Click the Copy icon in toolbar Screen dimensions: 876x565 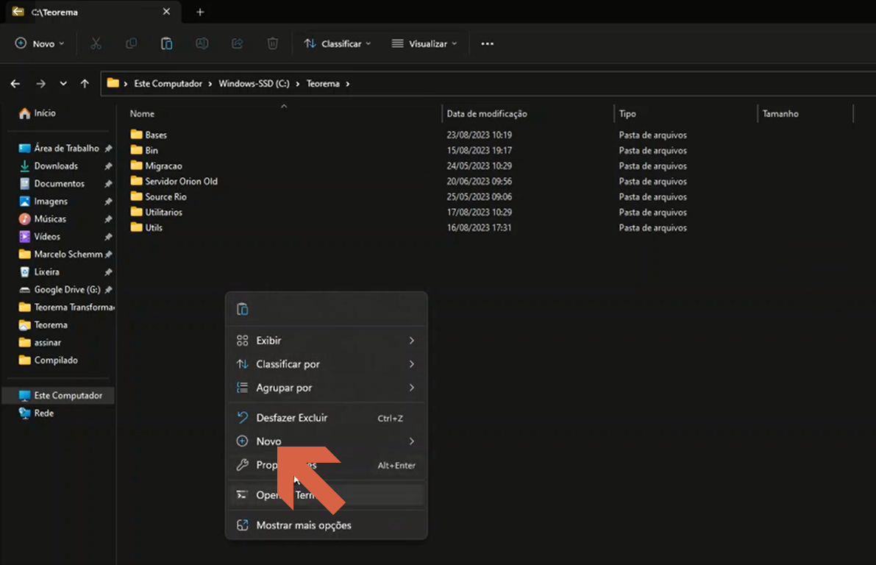click(x=131, y=43)
